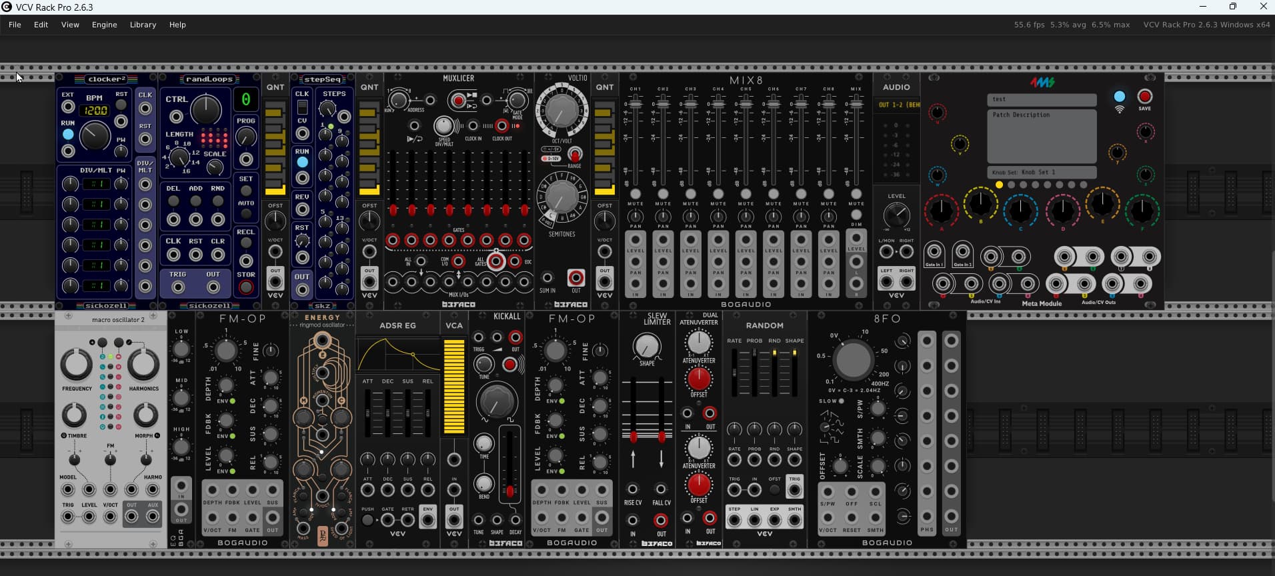This screenshot has height=576, width=1275.
Task: Click the Meta Module SAVE button
Action: pyautogui.click(x=1145, y=97)
